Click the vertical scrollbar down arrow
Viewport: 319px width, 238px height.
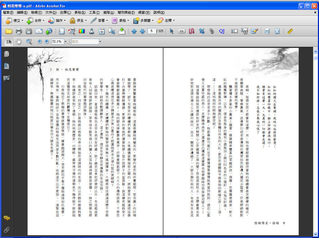pos(315,234)
